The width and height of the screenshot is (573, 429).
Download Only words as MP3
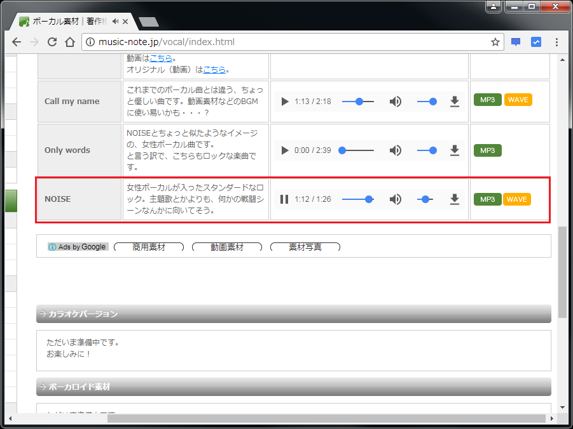click(x=488, y=150)
